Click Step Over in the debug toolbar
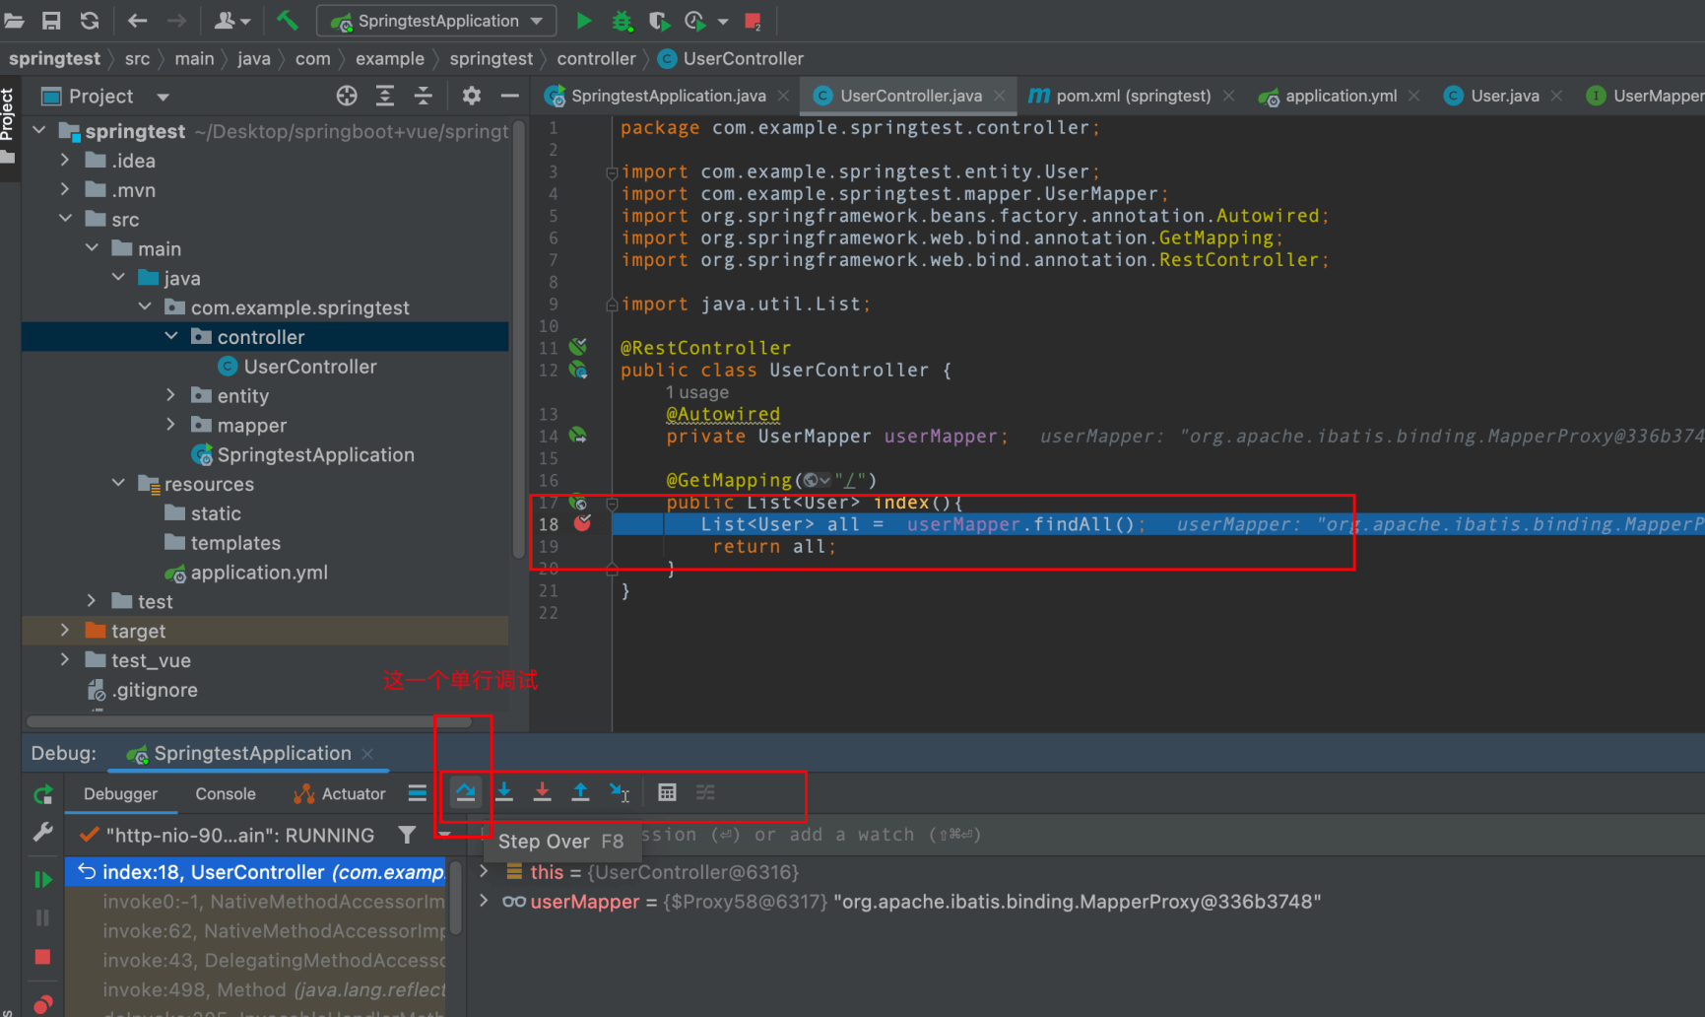Viewport: 1705px width, 1017px height. (466, 792)
